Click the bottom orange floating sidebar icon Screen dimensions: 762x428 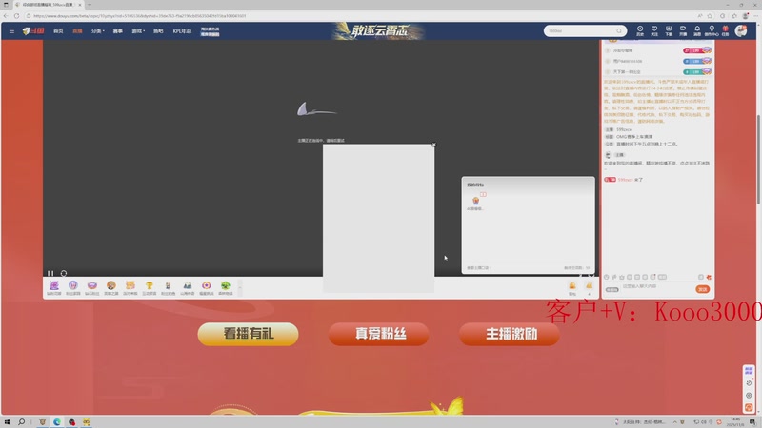point(749,408)
